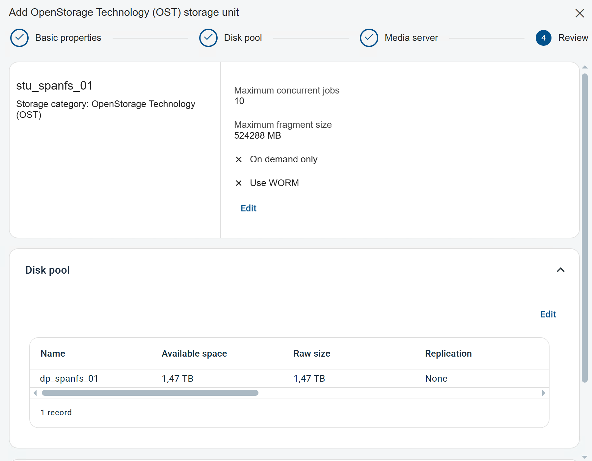Click the Media server checkmark step icon
The width and height of the screenshot is (592, 461).
coord(369,38)
